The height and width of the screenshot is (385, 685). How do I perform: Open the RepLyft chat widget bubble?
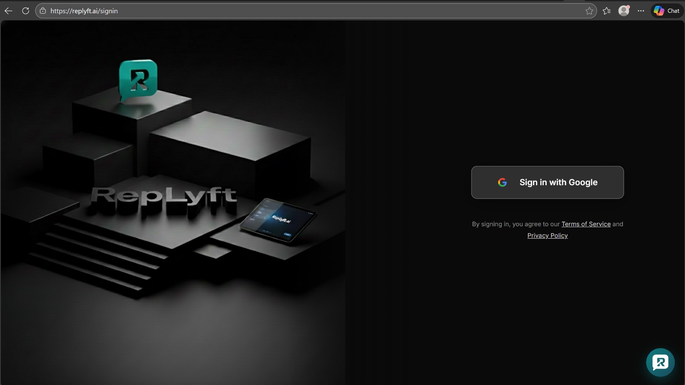click(659, 362)
